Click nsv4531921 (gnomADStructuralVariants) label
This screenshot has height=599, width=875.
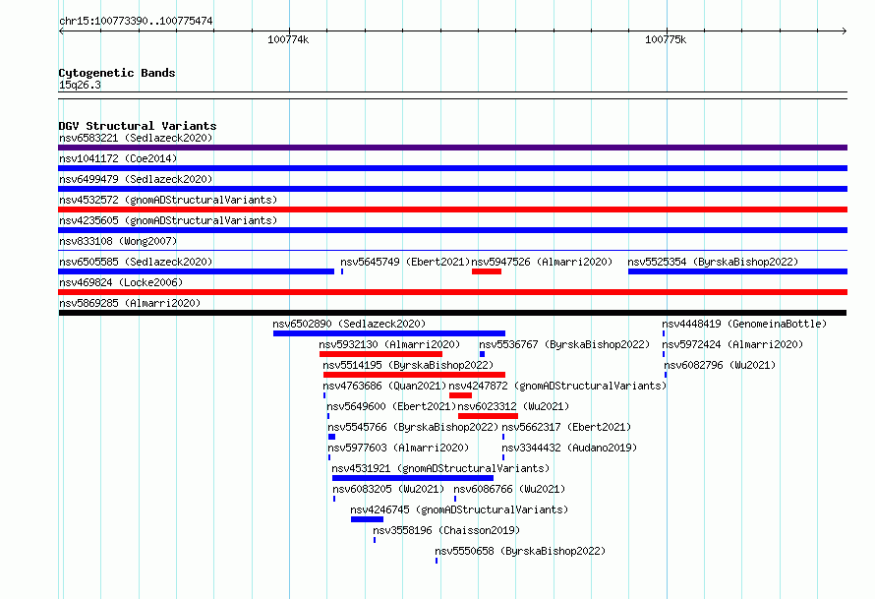pyautogui.click(x=440, y=468)
